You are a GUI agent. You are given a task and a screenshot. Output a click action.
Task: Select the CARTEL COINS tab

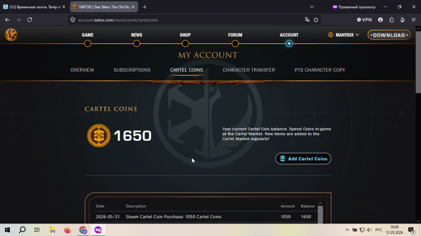pyautogui.click(x=186, y=70)
